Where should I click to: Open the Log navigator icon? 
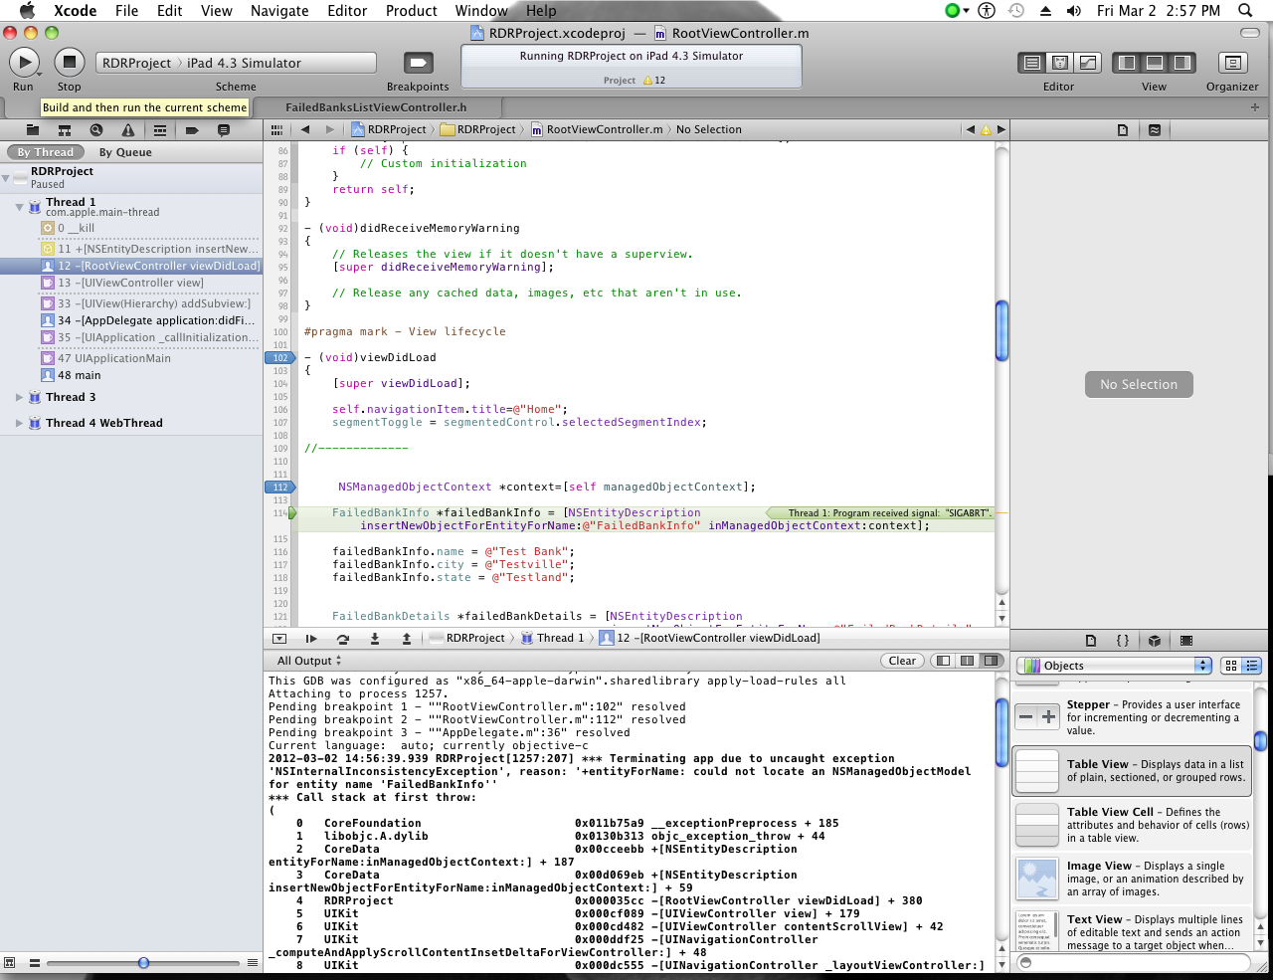coord(224,130)
